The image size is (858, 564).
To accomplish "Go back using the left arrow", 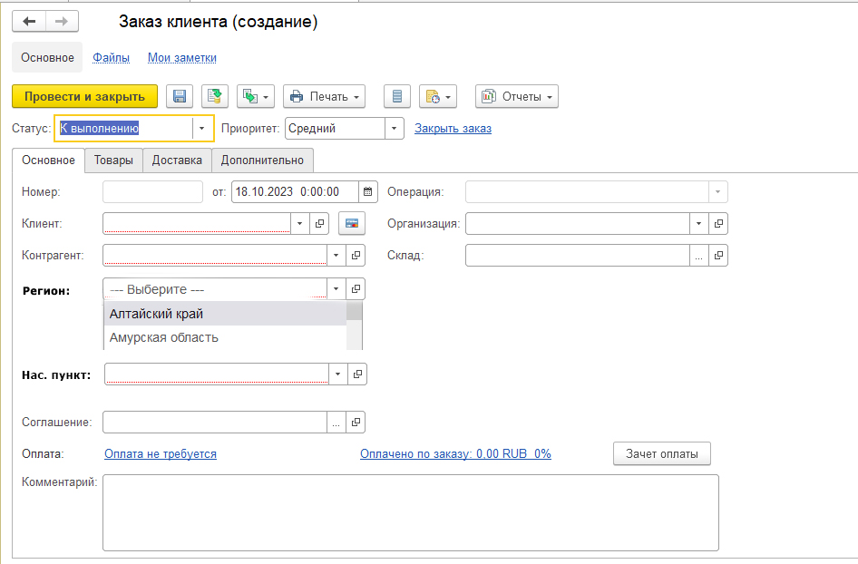I will (29, 22).
